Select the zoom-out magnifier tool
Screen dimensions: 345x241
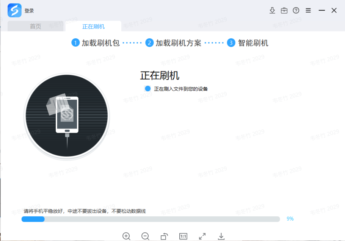point(146,236)
